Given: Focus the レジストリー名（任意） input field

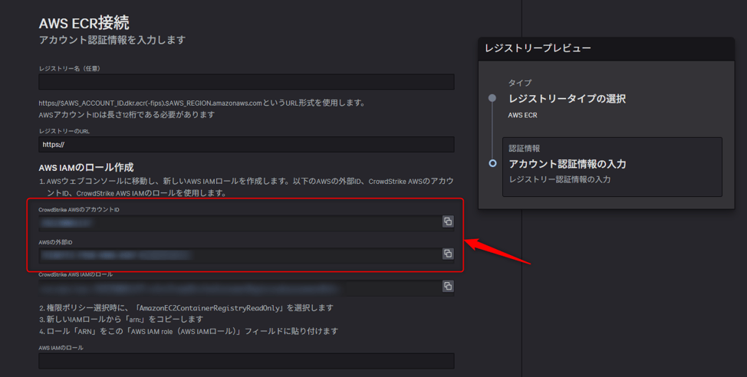Looking at the screenshot, I should 246,82.
